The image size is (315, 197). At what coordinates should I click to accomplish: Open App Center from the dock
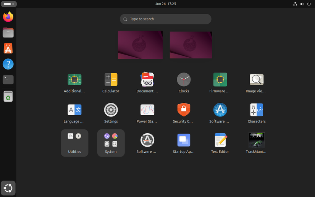[8, 48]
